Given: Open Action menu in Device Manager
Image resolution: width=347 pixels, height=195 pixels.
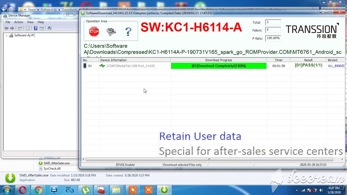Looking at the screenshot, I should pyautogui.click(x=18, y=22).
